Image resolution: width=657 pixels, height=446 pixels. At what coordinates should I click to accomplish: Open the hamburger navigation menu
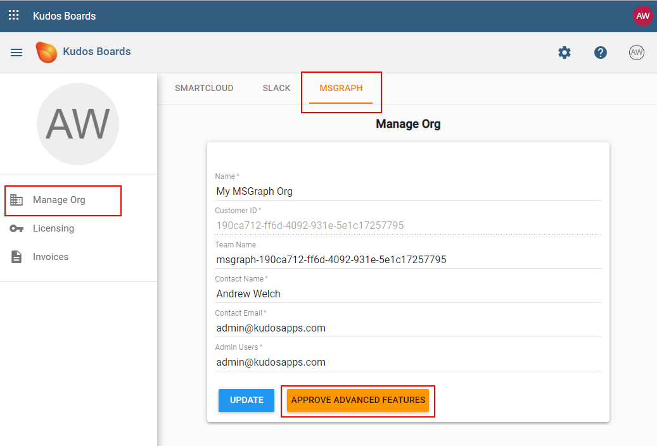(16, 53)
